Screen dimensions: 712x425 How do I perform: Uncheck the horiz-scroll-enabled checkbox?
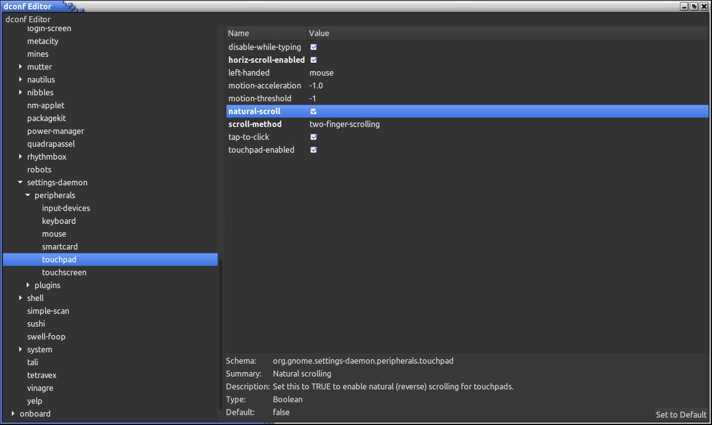point(313,60)
